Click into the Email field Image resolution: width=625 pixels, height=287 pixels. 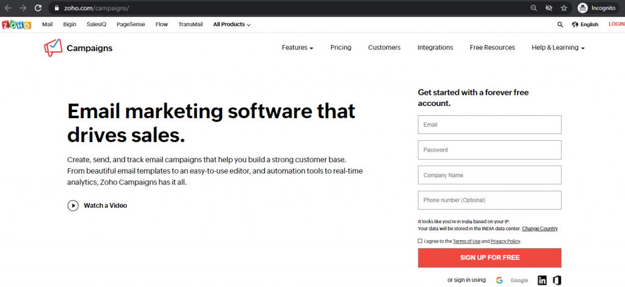point(490,124)
